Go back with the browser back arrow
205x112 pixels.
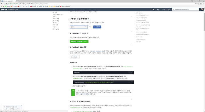tap(2, 4)
